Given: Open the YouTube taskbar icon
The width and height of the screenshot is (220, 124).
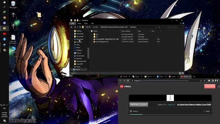Looking at the screenshot, I should tap(4, 34).
